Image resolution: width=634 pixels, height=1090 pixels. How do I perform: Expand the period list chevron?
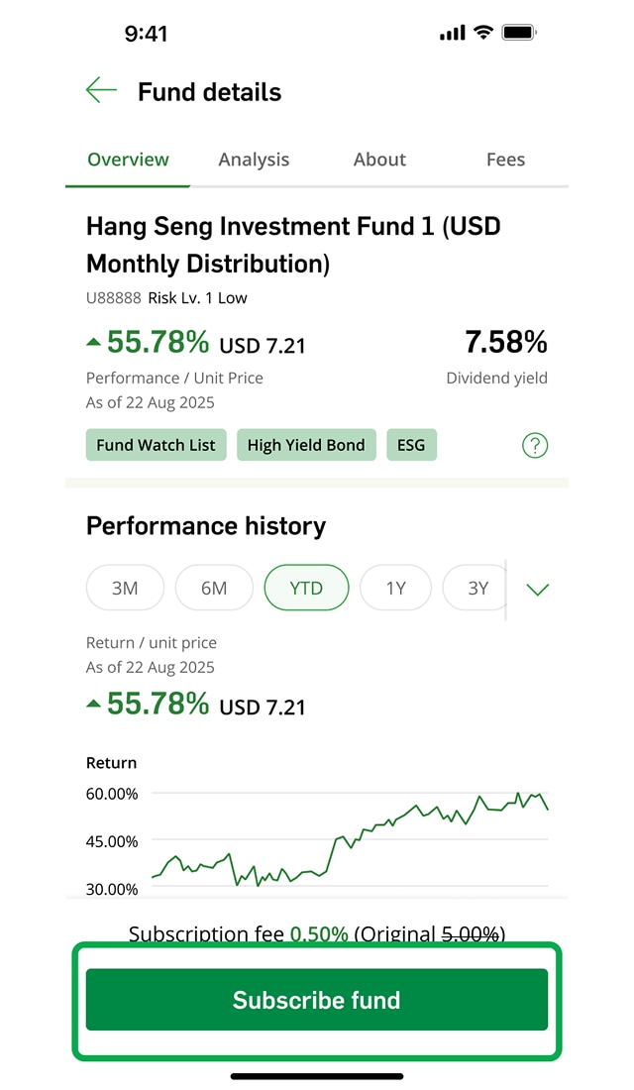pos(538,590)
